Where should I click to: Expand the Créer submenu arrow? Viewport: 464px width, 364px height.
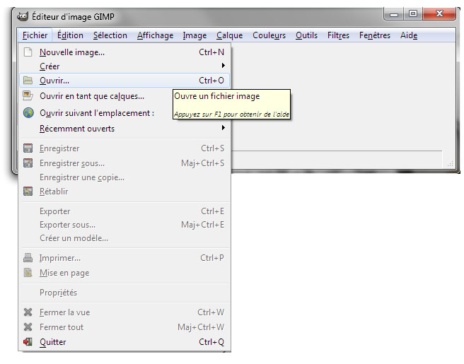[x=223, y=66]
